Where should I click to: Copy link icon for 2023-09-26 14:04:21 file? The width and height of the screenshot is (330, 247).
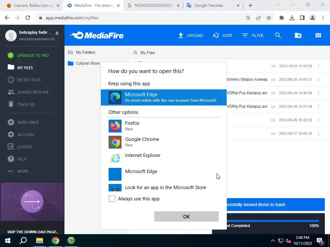click(x=273, y=80)
